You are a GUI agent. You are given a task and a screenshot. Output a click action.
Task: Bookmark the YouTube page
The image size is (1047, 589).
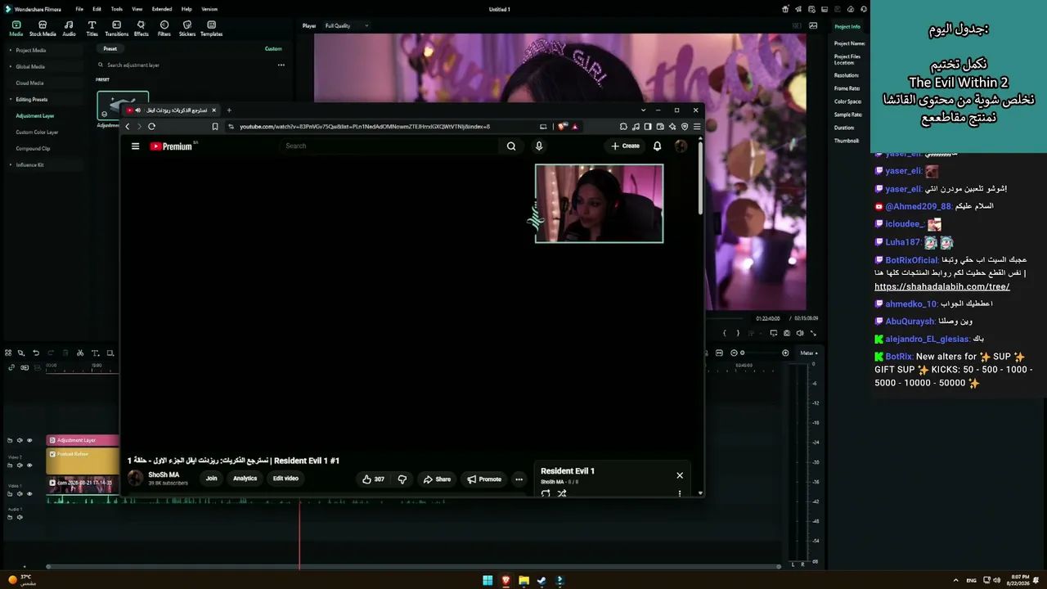click(215, 127)
